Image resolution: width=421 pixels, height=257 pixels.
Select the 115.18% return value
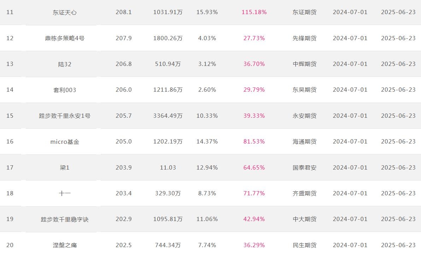[x=254, y=12]
